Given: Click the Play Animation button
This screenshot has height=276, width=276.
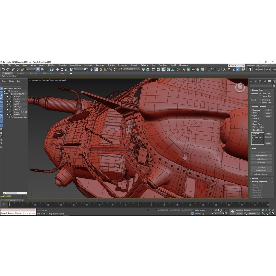Looking at the screenshot, I should tap(219, 210).
